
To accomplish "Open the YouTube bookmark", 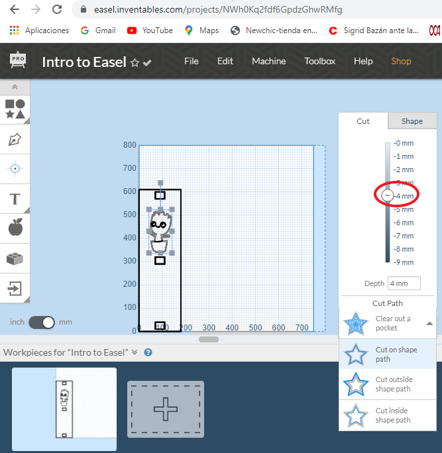I will coord(150,30).
